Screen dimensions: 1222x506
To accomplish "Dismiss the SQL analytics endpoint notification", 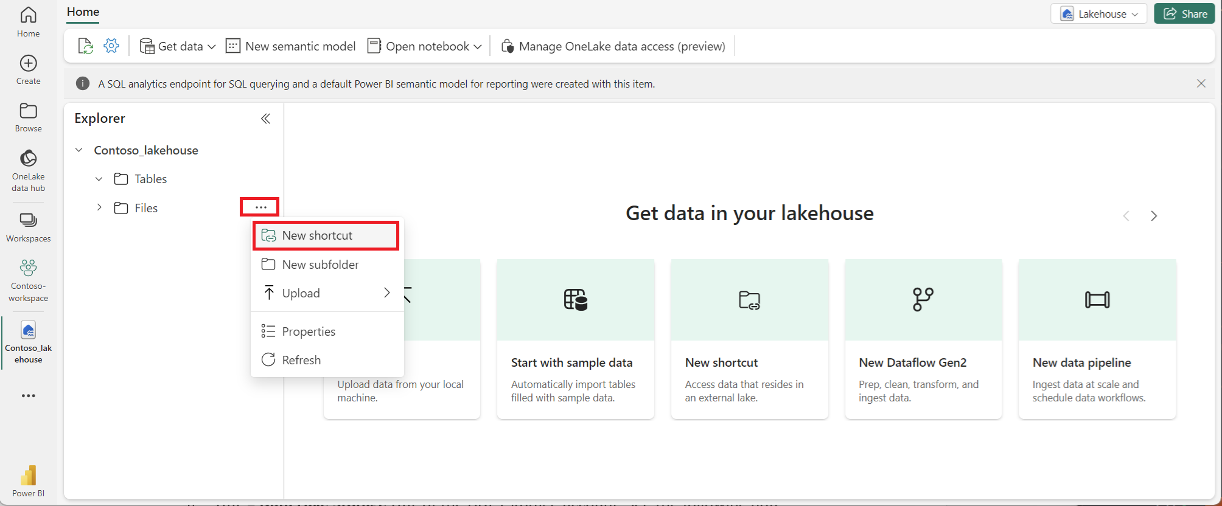I will tap(1201, 83).
